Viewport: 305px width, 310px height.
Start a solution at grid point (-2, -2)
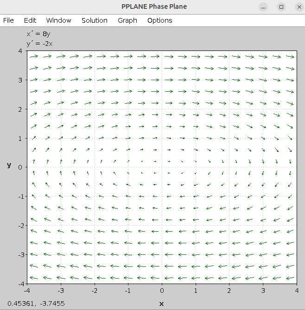(95, 225)
